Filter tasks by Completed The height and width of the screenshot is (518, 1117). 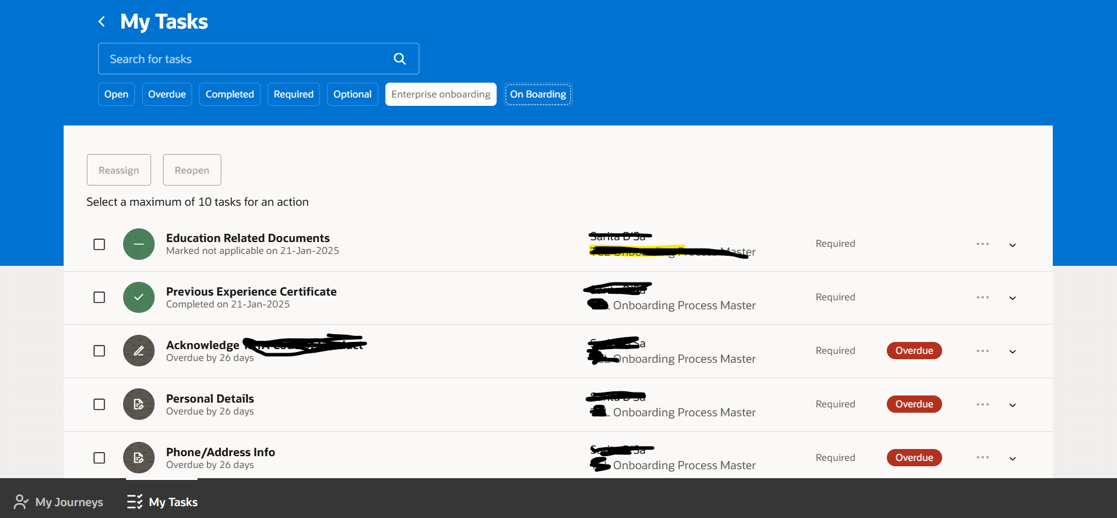click(x=230, y=94)
